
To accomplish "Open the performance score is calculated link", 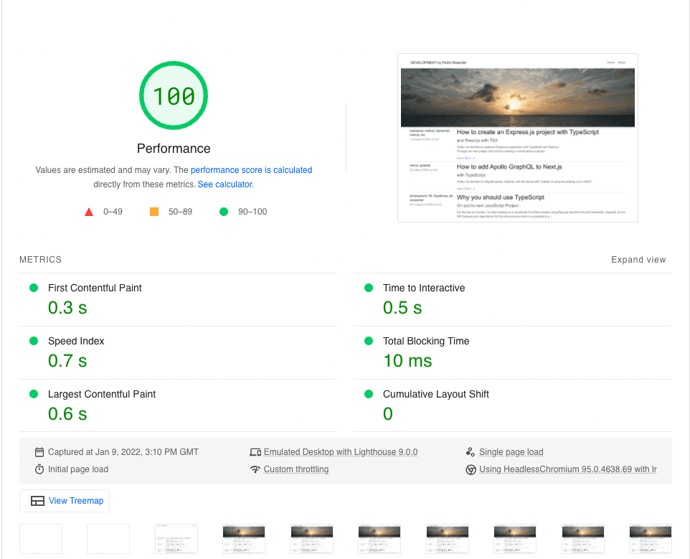I will tap(251, 170).
